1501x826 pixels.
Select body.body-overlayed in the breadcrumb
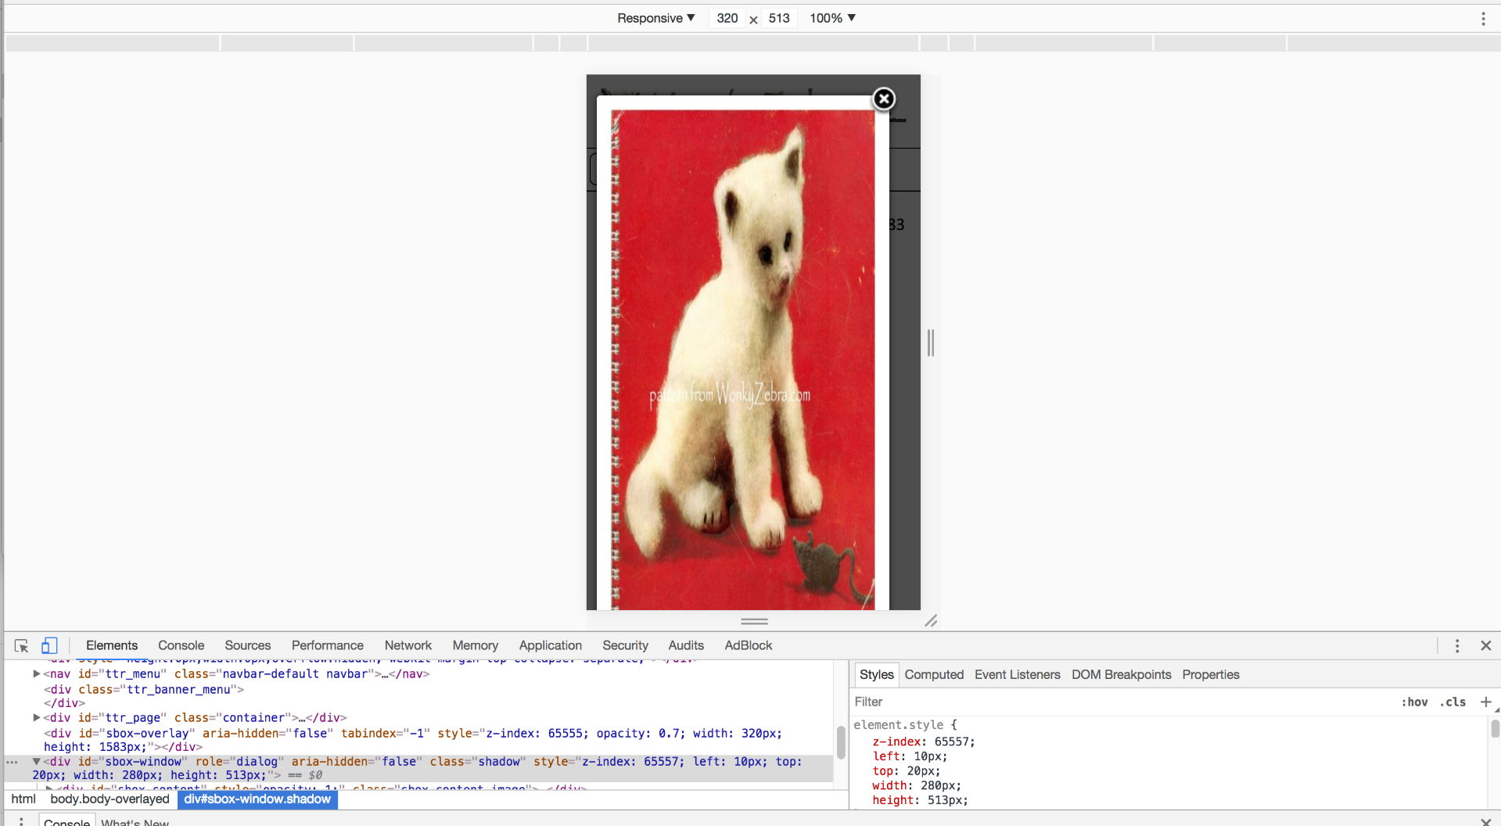pos(110,799)
